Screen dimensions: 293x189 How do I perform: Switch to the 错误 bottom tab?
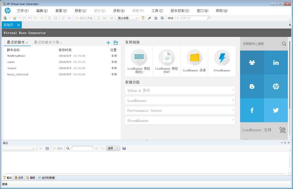pyautogui.click(x=31, y=178)
